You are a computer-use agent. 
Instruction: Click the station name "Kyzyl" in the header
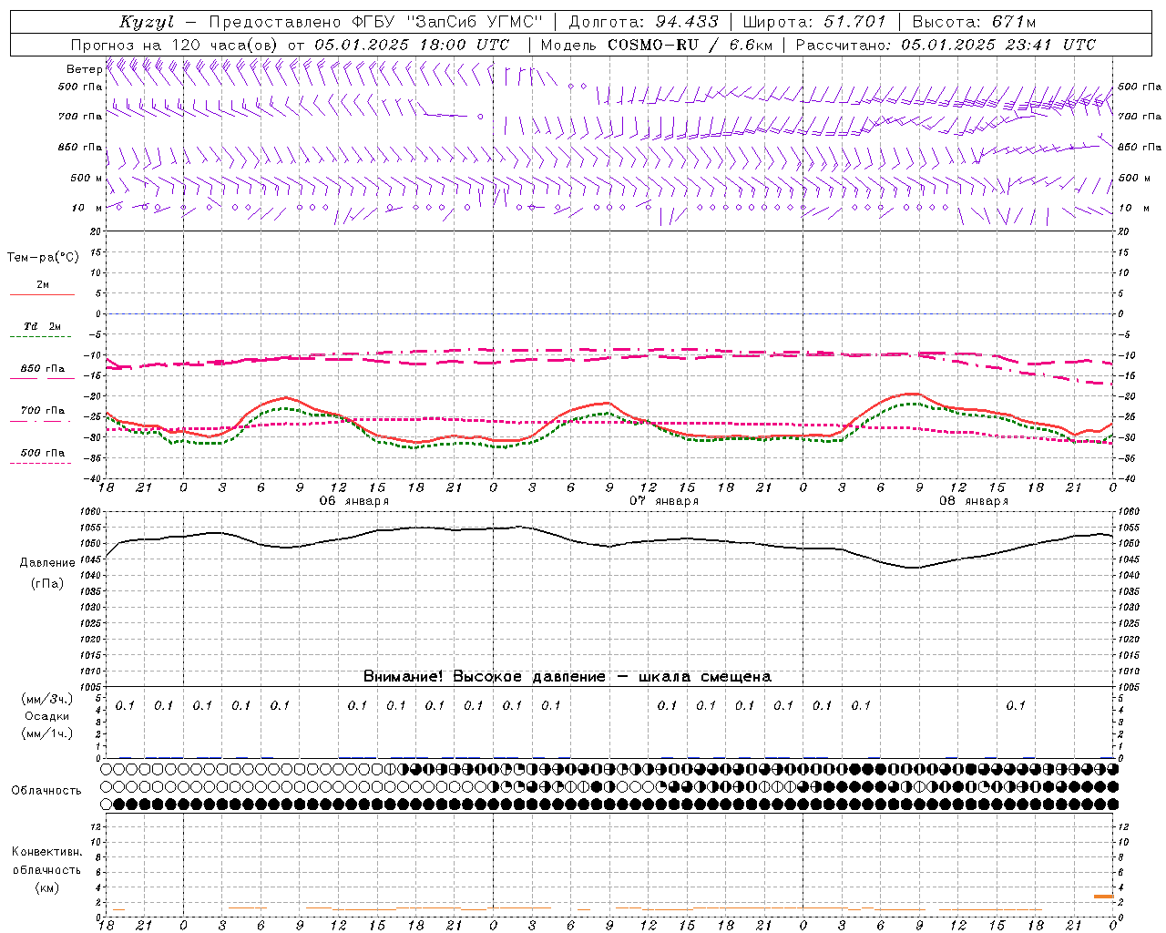(147, 22)
